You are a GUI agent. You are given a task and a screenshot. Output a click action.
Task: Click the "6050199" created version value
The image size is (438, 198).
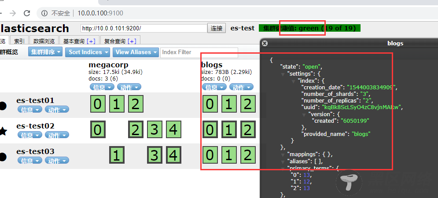[355, 121]
